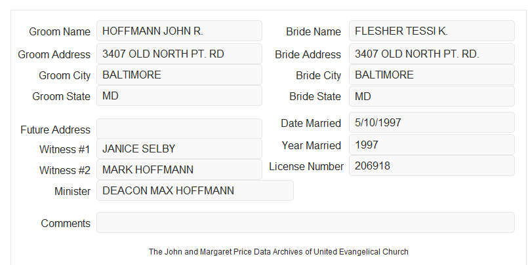
Task: Click the Price Data Archives footer text
Action: [x=279, y=251]
